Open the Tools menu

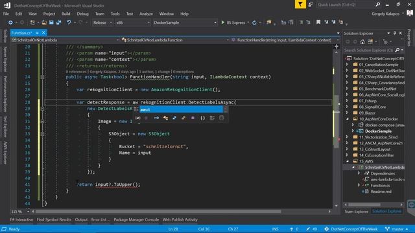tap(115, 14)
